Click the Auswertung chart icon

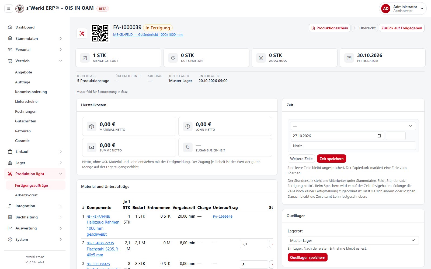click(x=10, y=228)
